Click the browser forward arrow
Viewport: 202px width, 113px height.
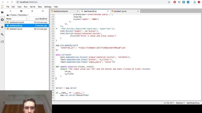tap(8, 2)
